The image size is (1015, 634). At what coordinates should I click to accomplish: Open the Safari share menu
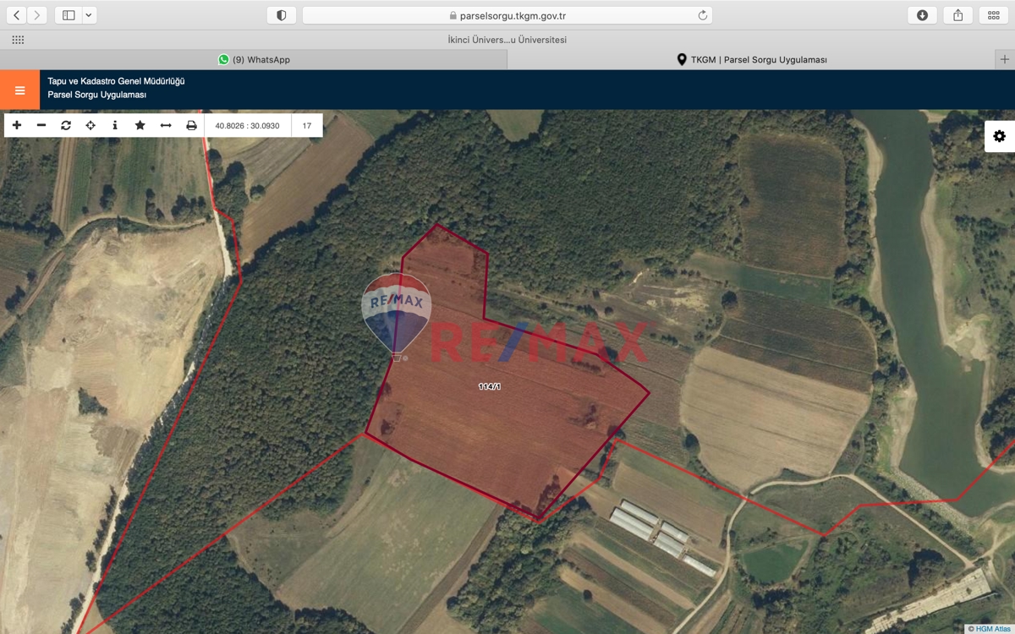(957, 15)
